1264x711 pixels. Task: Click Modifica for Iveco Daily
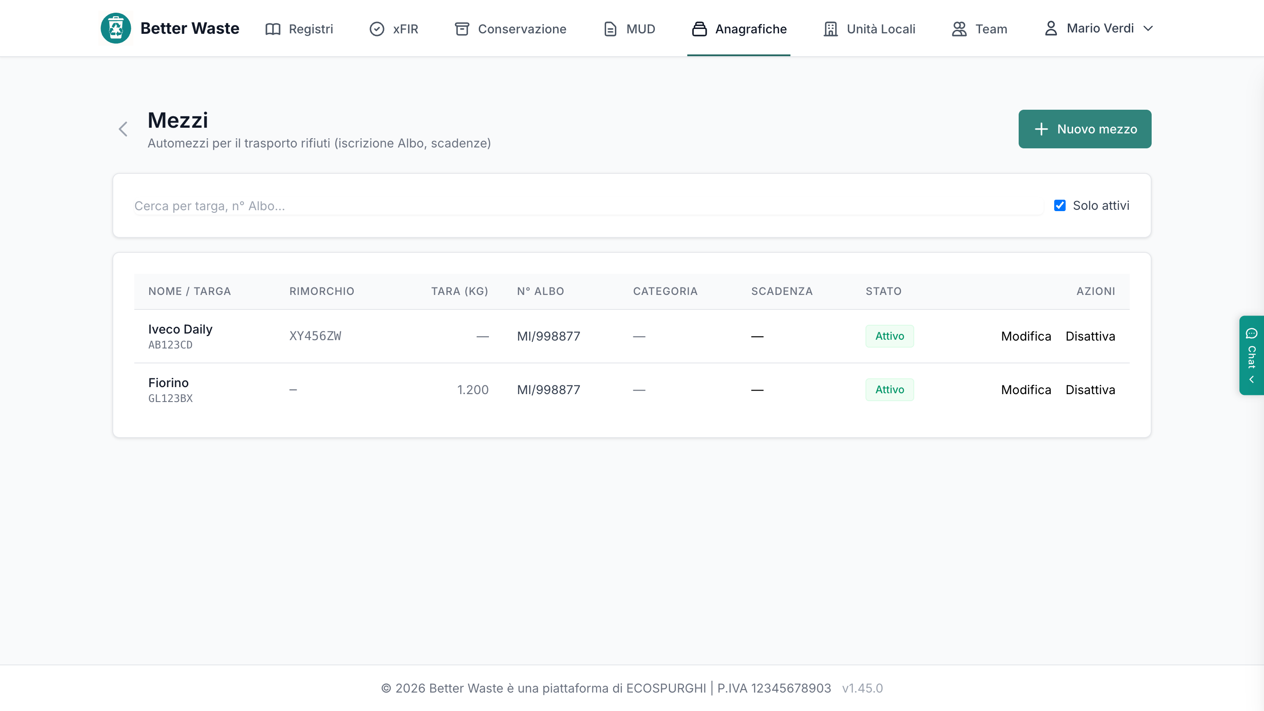pos(1026,336)
